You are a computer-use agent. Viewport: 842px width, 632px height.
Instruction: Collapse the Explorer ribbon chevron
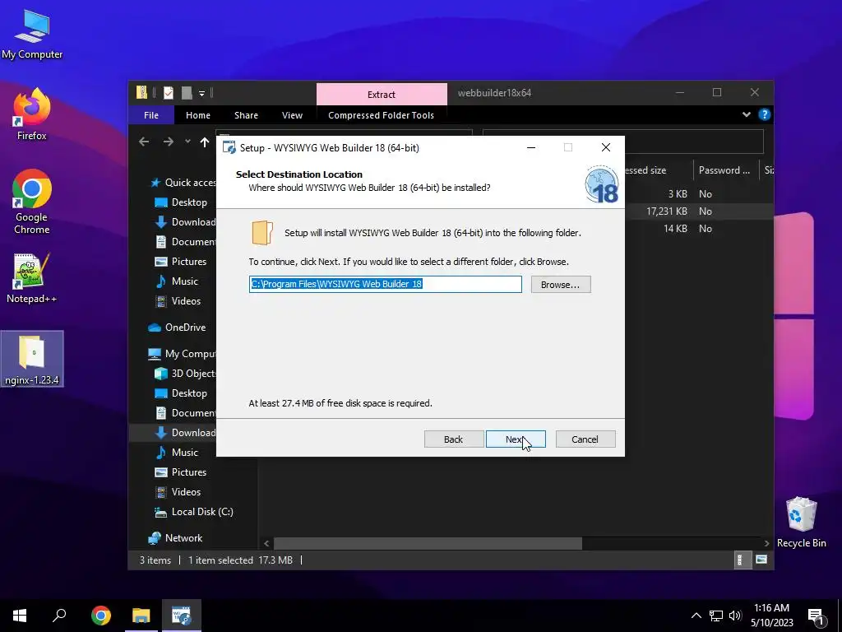[x=746, y=114]
